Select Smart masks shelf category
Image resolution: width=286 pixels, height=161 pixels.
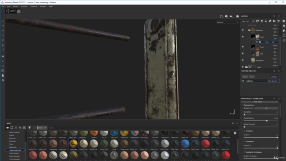point(14,153)
